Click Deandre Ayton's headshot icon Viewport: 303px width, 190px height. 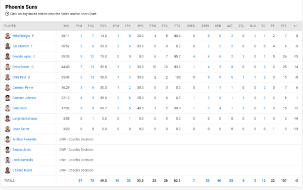click(x=8, y=56)
